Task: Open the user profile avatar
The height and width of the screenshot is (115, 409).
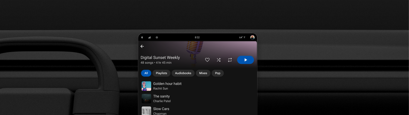Action: point(252,37)
